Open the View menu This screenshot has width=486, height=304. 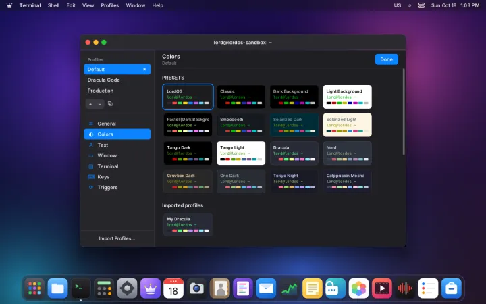[88, 5]
